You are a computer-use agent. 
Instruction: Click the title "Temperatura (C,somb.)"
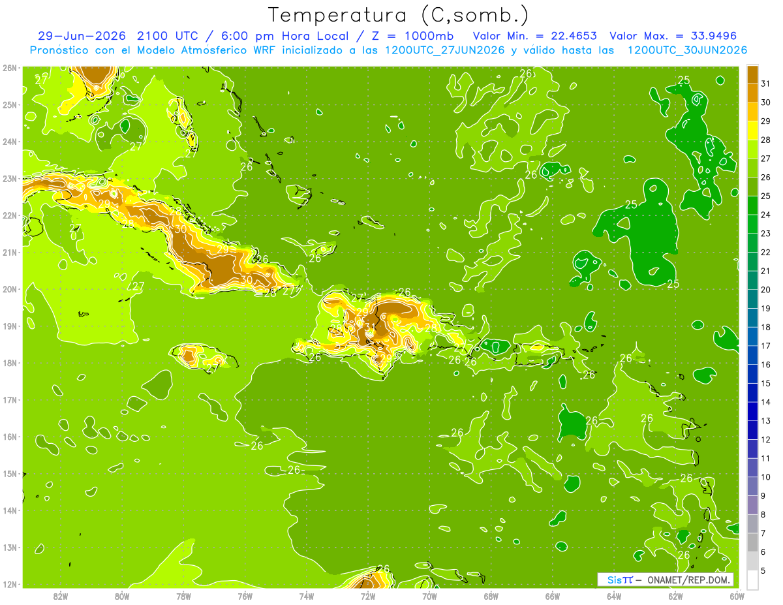point(399,16)
